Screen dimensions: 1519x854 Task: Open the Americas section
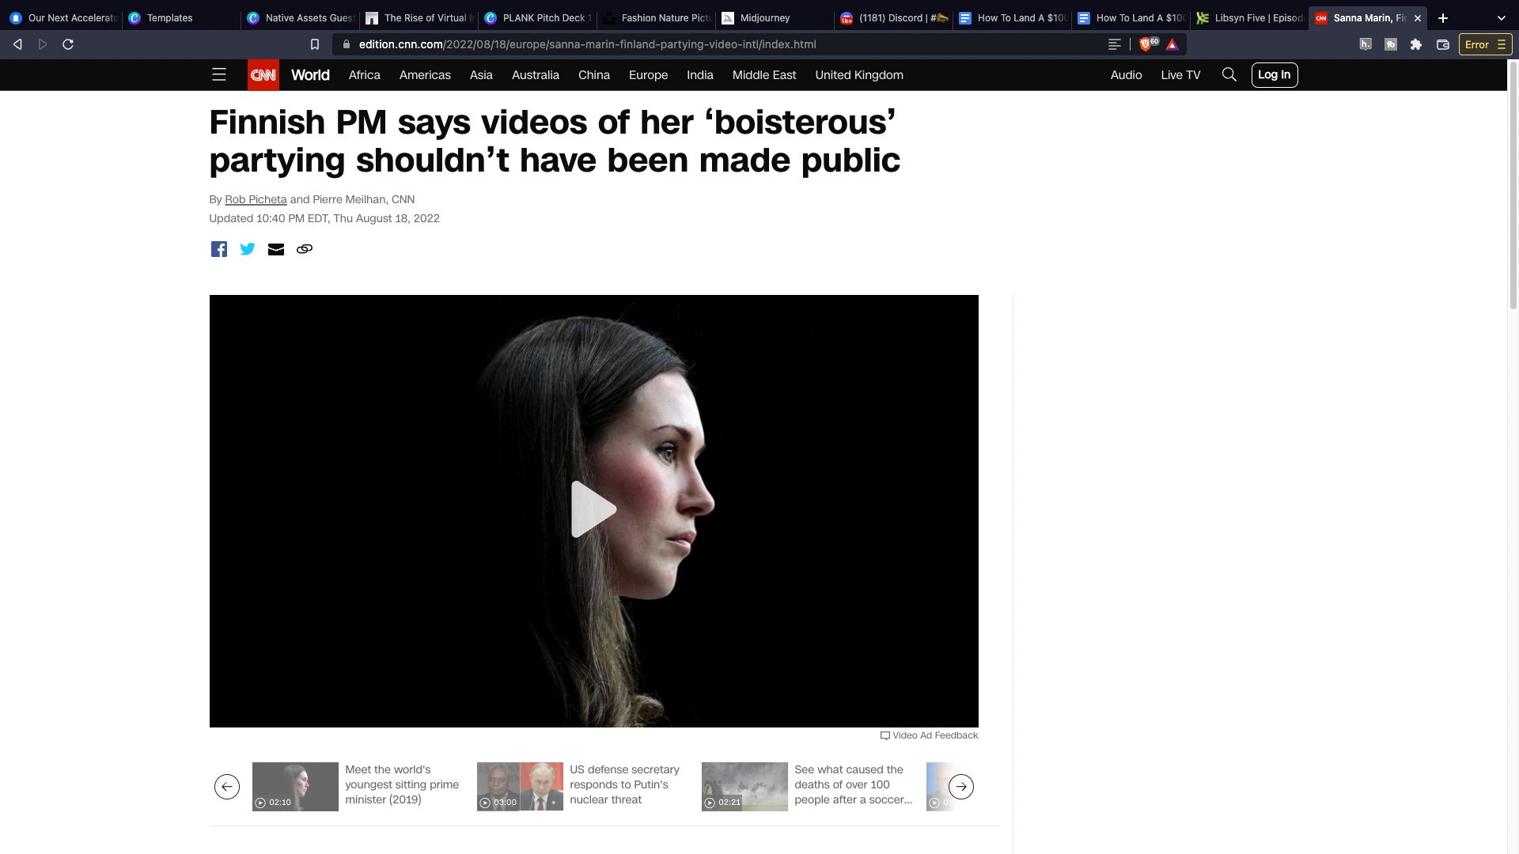tap(425, 75)
